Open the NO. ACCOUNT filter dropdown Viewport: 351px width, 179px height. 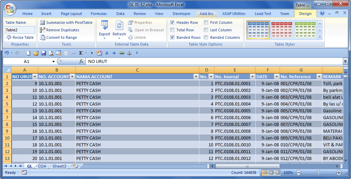coord(72,77)
